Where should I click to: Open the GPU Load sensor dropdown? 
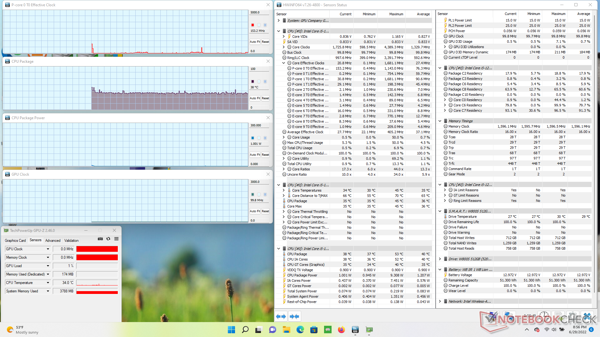point(48,266)
